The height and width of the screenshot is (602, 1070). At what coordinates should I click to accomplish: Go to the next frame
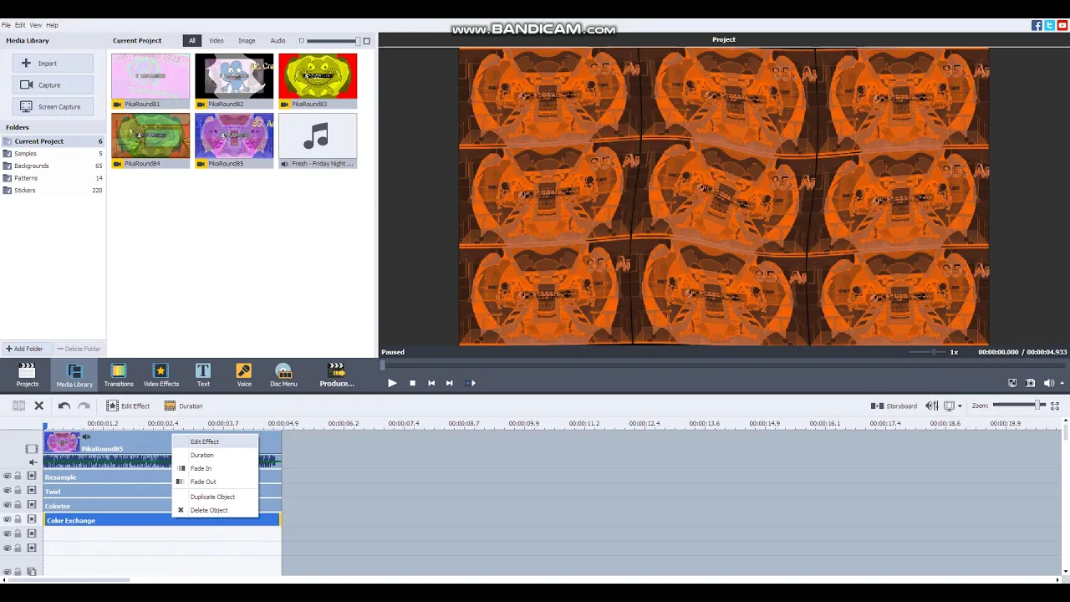449,383
